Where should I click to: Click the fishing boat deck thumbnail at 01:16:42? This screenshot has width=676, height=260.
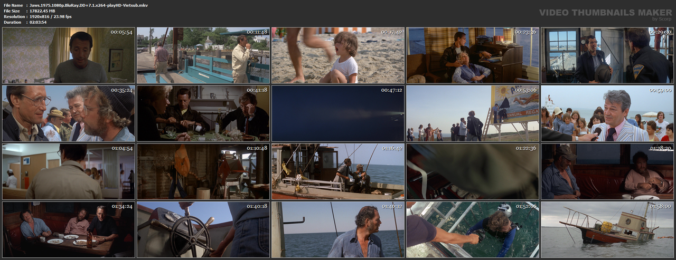tap(338, 171)
